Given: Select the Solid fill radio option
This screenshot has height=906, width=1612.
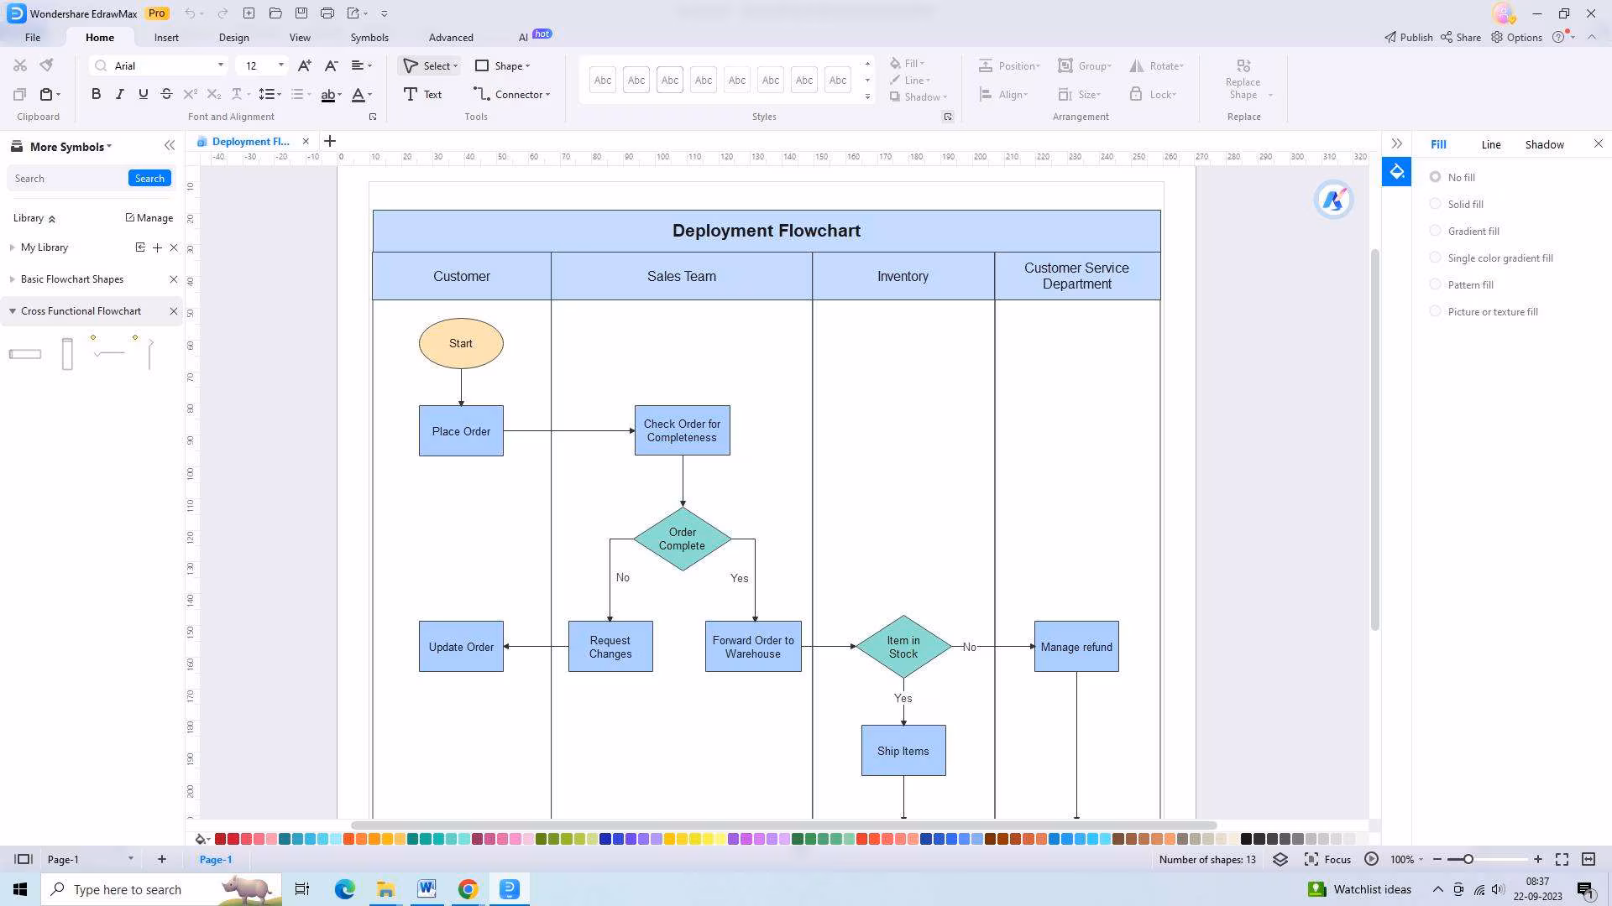Looking at the screenshot, I should tap(1436, 204).
